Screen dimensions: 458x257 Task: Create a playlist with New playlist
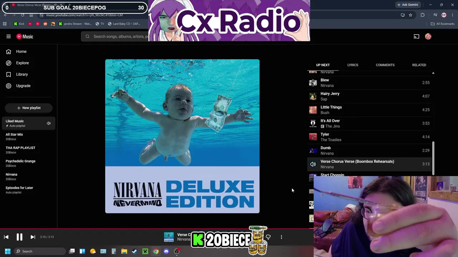(x=29, y=108)
